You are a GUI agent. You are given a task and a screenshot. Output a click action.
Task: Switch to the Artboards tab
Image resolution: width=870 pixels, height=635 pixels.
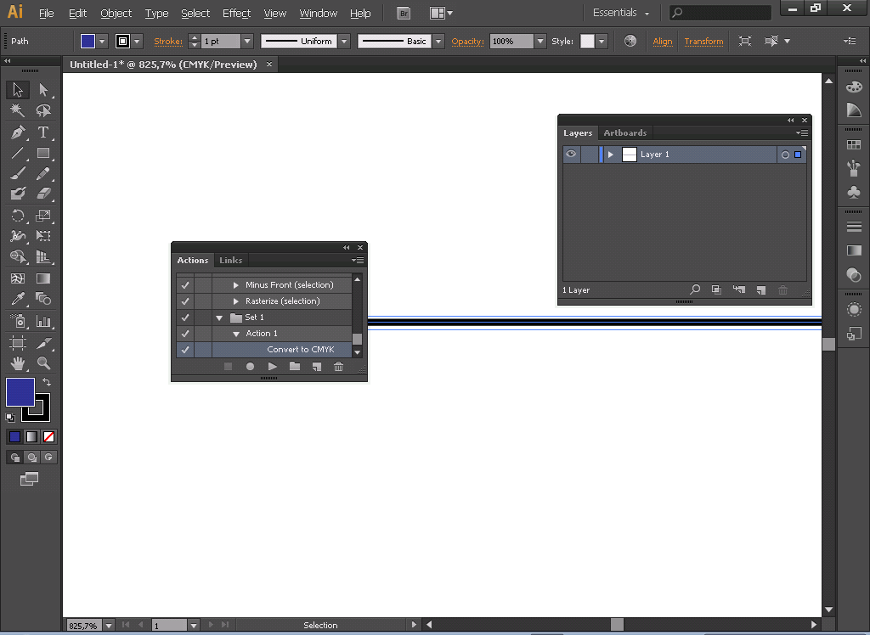click(625, 133)
